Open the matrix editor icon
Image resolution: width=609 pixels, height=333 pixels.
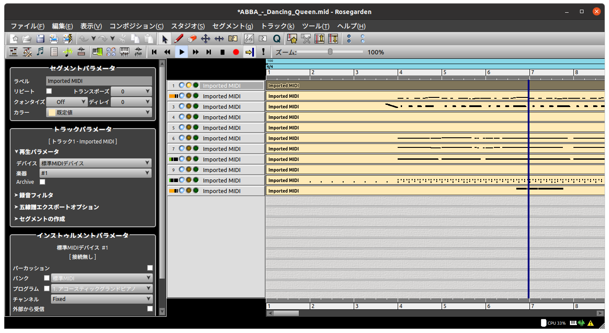(13, 52)
